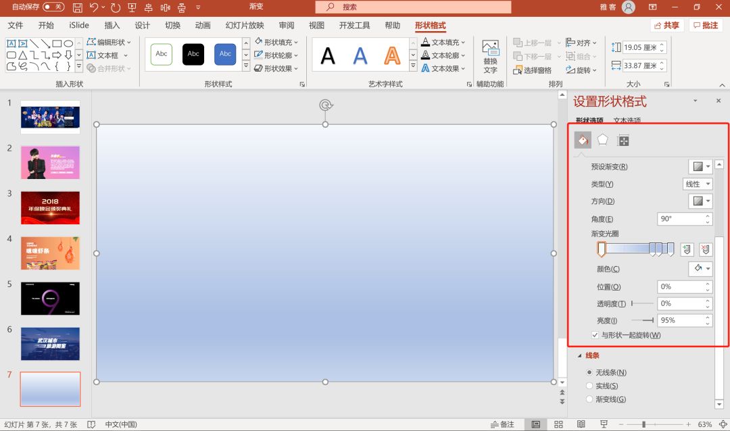Open the Slide Show (幻灯片放映) tab
Image resolution: width=730 pixels, height=431 pixels.
coord(245,25)
